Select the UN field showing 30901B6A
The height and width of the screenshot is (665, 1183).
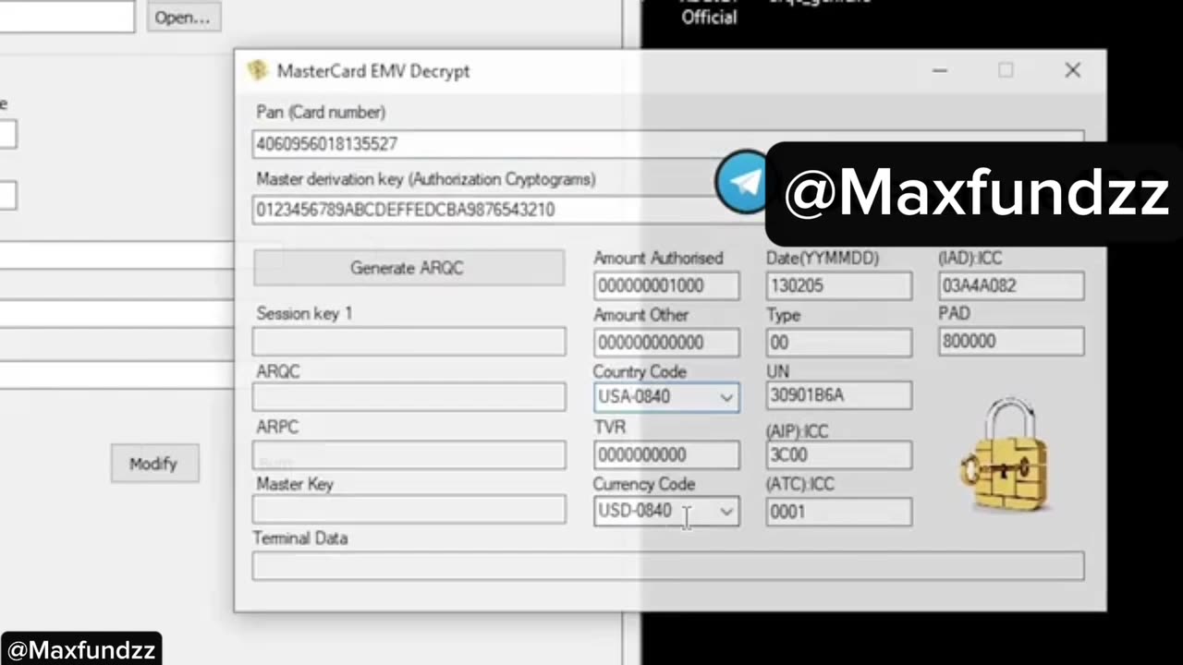(x=839, y=395)
